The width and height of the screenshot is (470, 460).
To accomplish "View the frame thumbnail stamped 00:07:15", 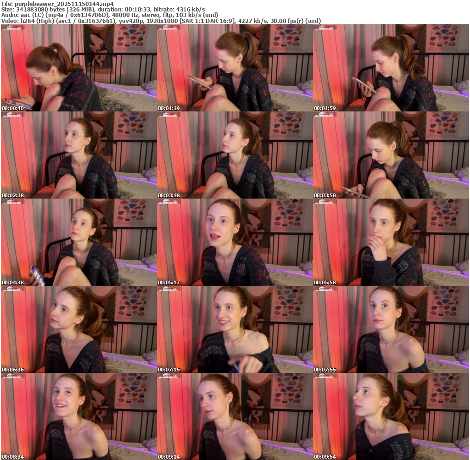I will click(x=235, y=329).
